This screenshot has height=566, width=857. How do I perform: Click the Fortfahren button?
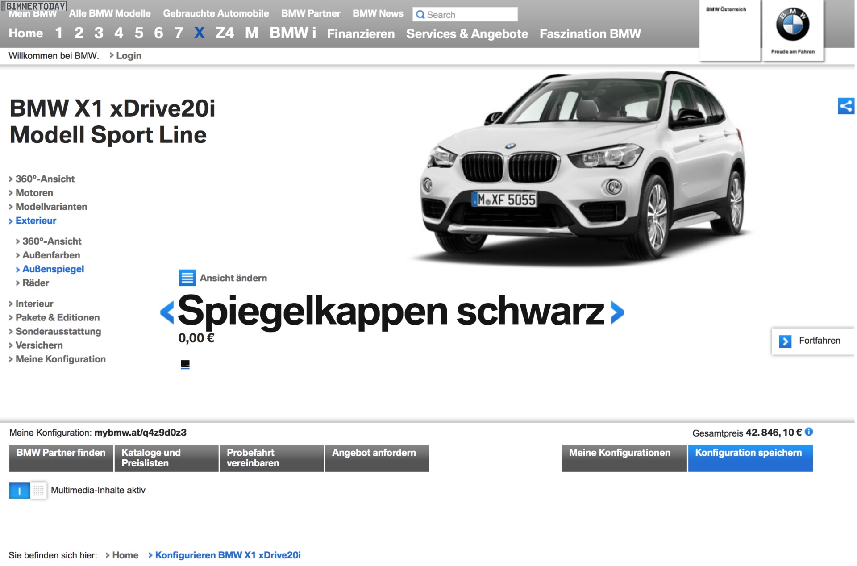tap(813, 341)
